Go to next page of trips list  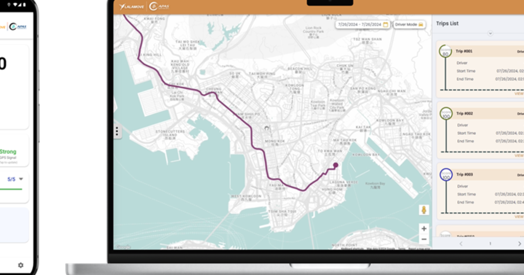[x=519, y=244]
